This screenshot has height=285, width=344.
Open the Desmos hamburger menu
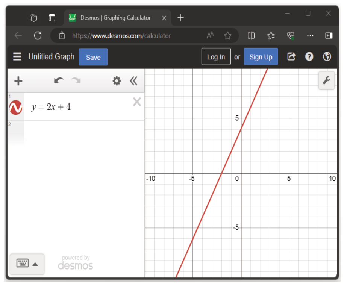[17, 57]
